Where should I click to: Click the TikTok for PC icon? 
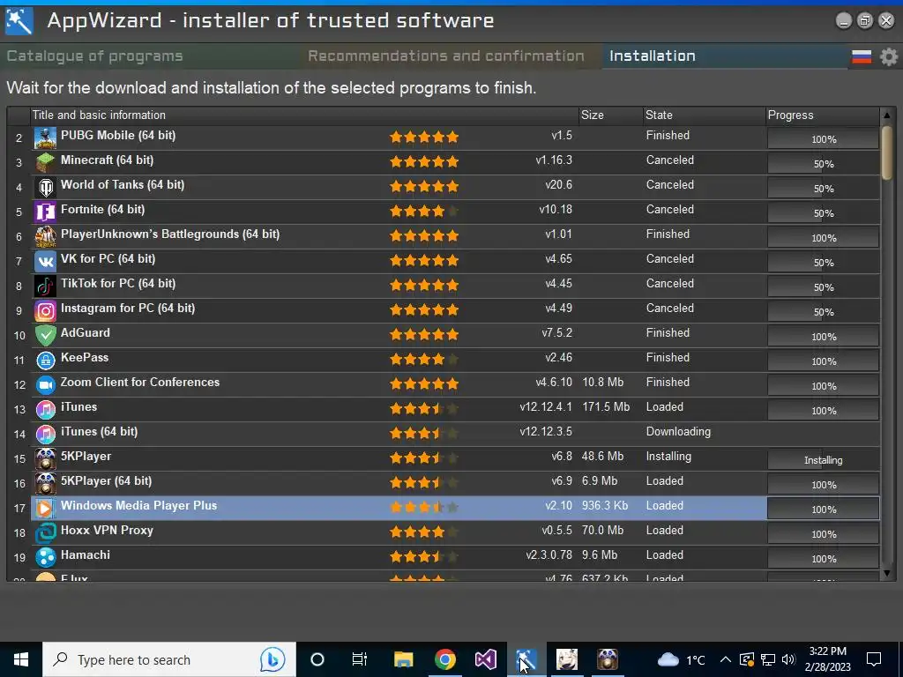46,286
